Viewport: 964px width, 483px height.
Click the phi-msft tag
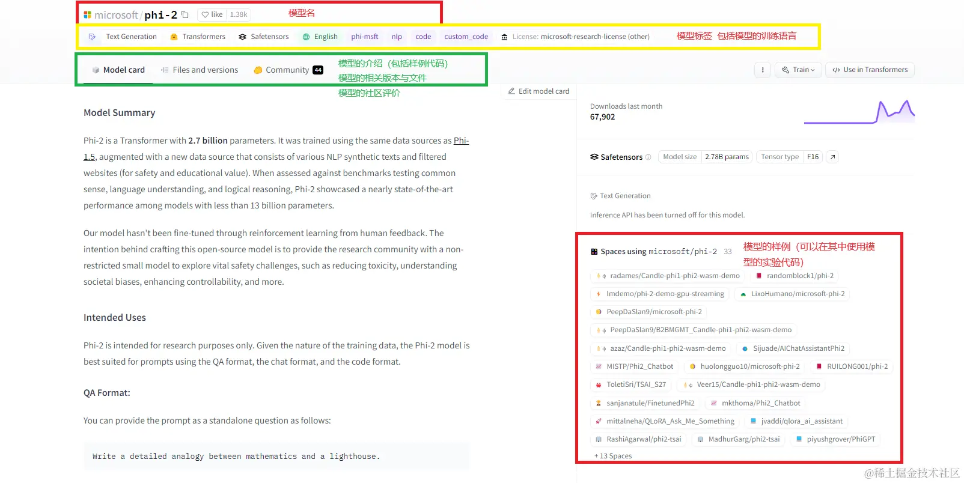[365, 37]
